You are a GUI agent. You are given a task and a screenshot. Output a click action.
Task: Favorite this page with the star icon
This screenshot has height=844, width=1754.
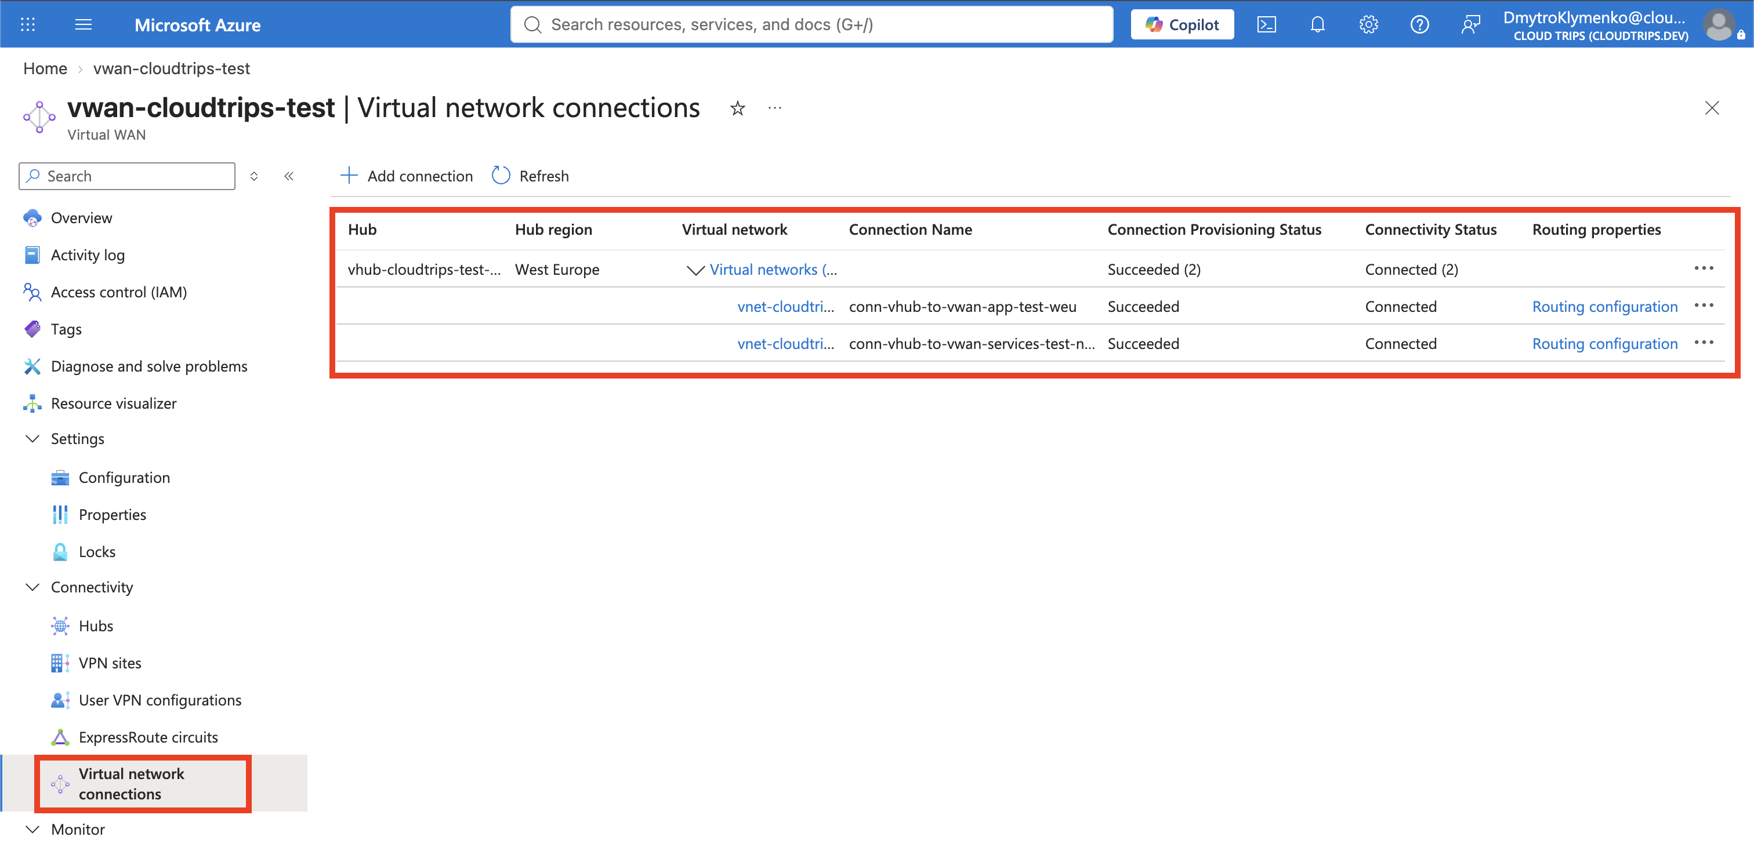tap(737, 108)
